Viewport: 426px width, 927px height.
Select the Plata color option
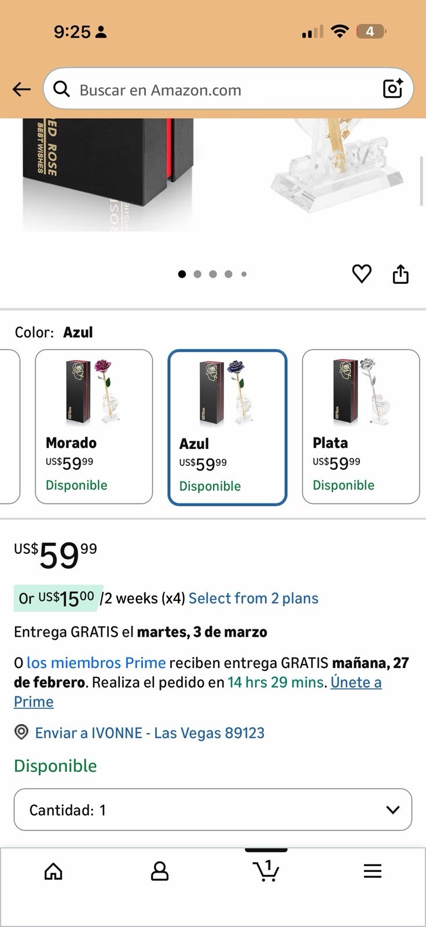pyautogui.click(x=361, y=426)
